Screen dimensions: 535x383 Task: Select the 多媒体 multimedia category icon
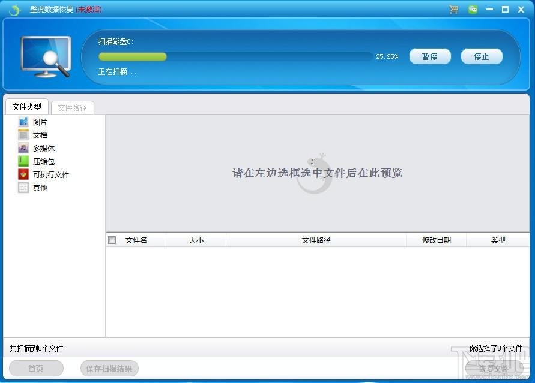23,148
